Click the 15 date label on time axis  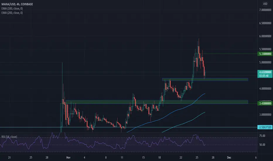pos(143,157)
